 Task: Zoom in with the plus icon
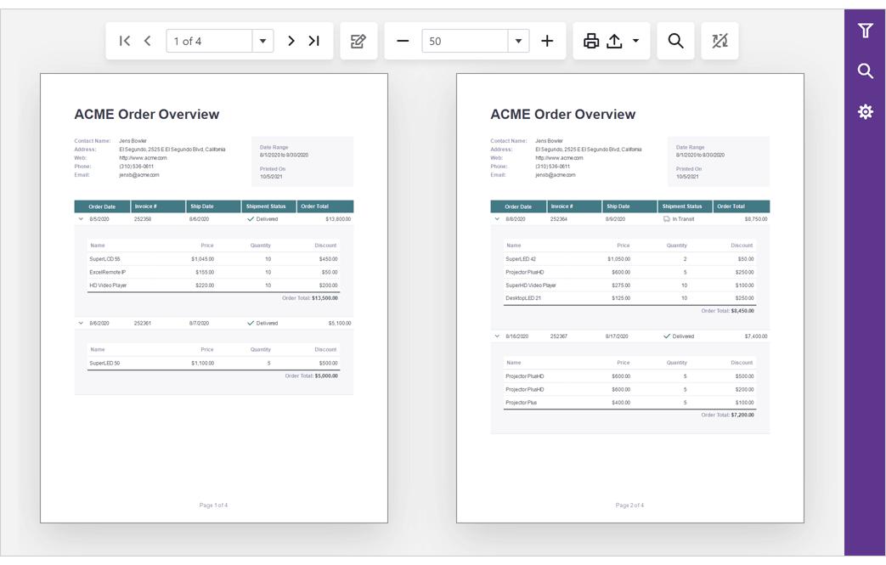(x=547, y=40)
